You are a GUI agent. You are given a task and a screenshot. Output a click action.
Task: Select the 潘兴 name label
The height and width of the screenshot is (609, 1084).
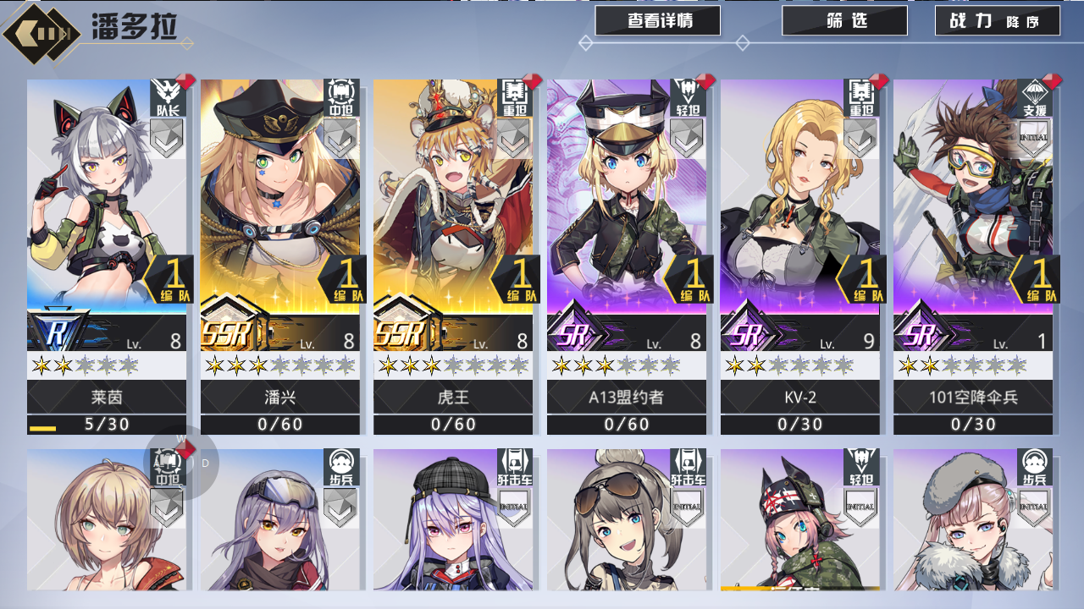click(280, 397)
